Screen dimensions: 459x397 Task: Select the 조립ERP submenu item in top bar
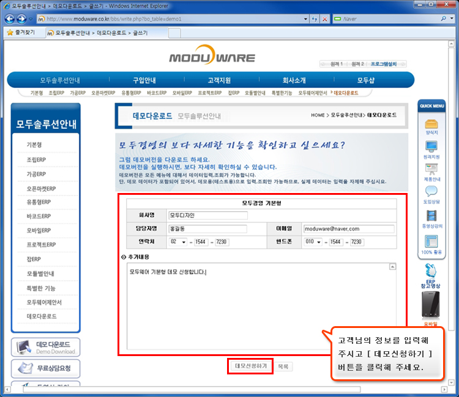coord(56,93)
